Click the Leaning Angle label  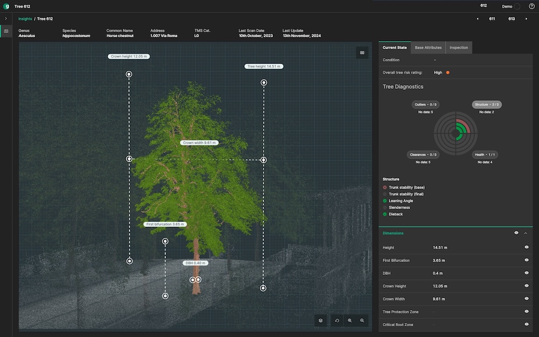click(401, 201)
